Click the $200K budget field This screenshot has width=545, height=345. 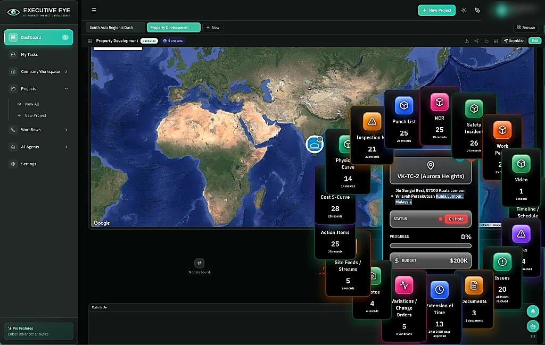pos(430,260)
